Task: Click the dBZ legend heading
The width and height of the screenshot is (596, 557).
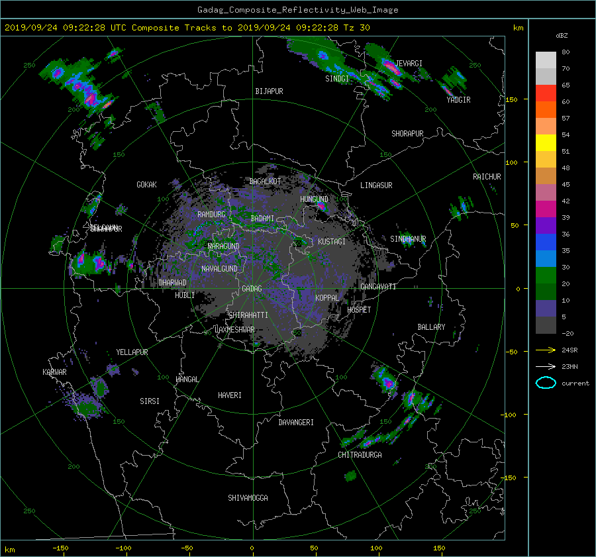Action: point(562,36)
